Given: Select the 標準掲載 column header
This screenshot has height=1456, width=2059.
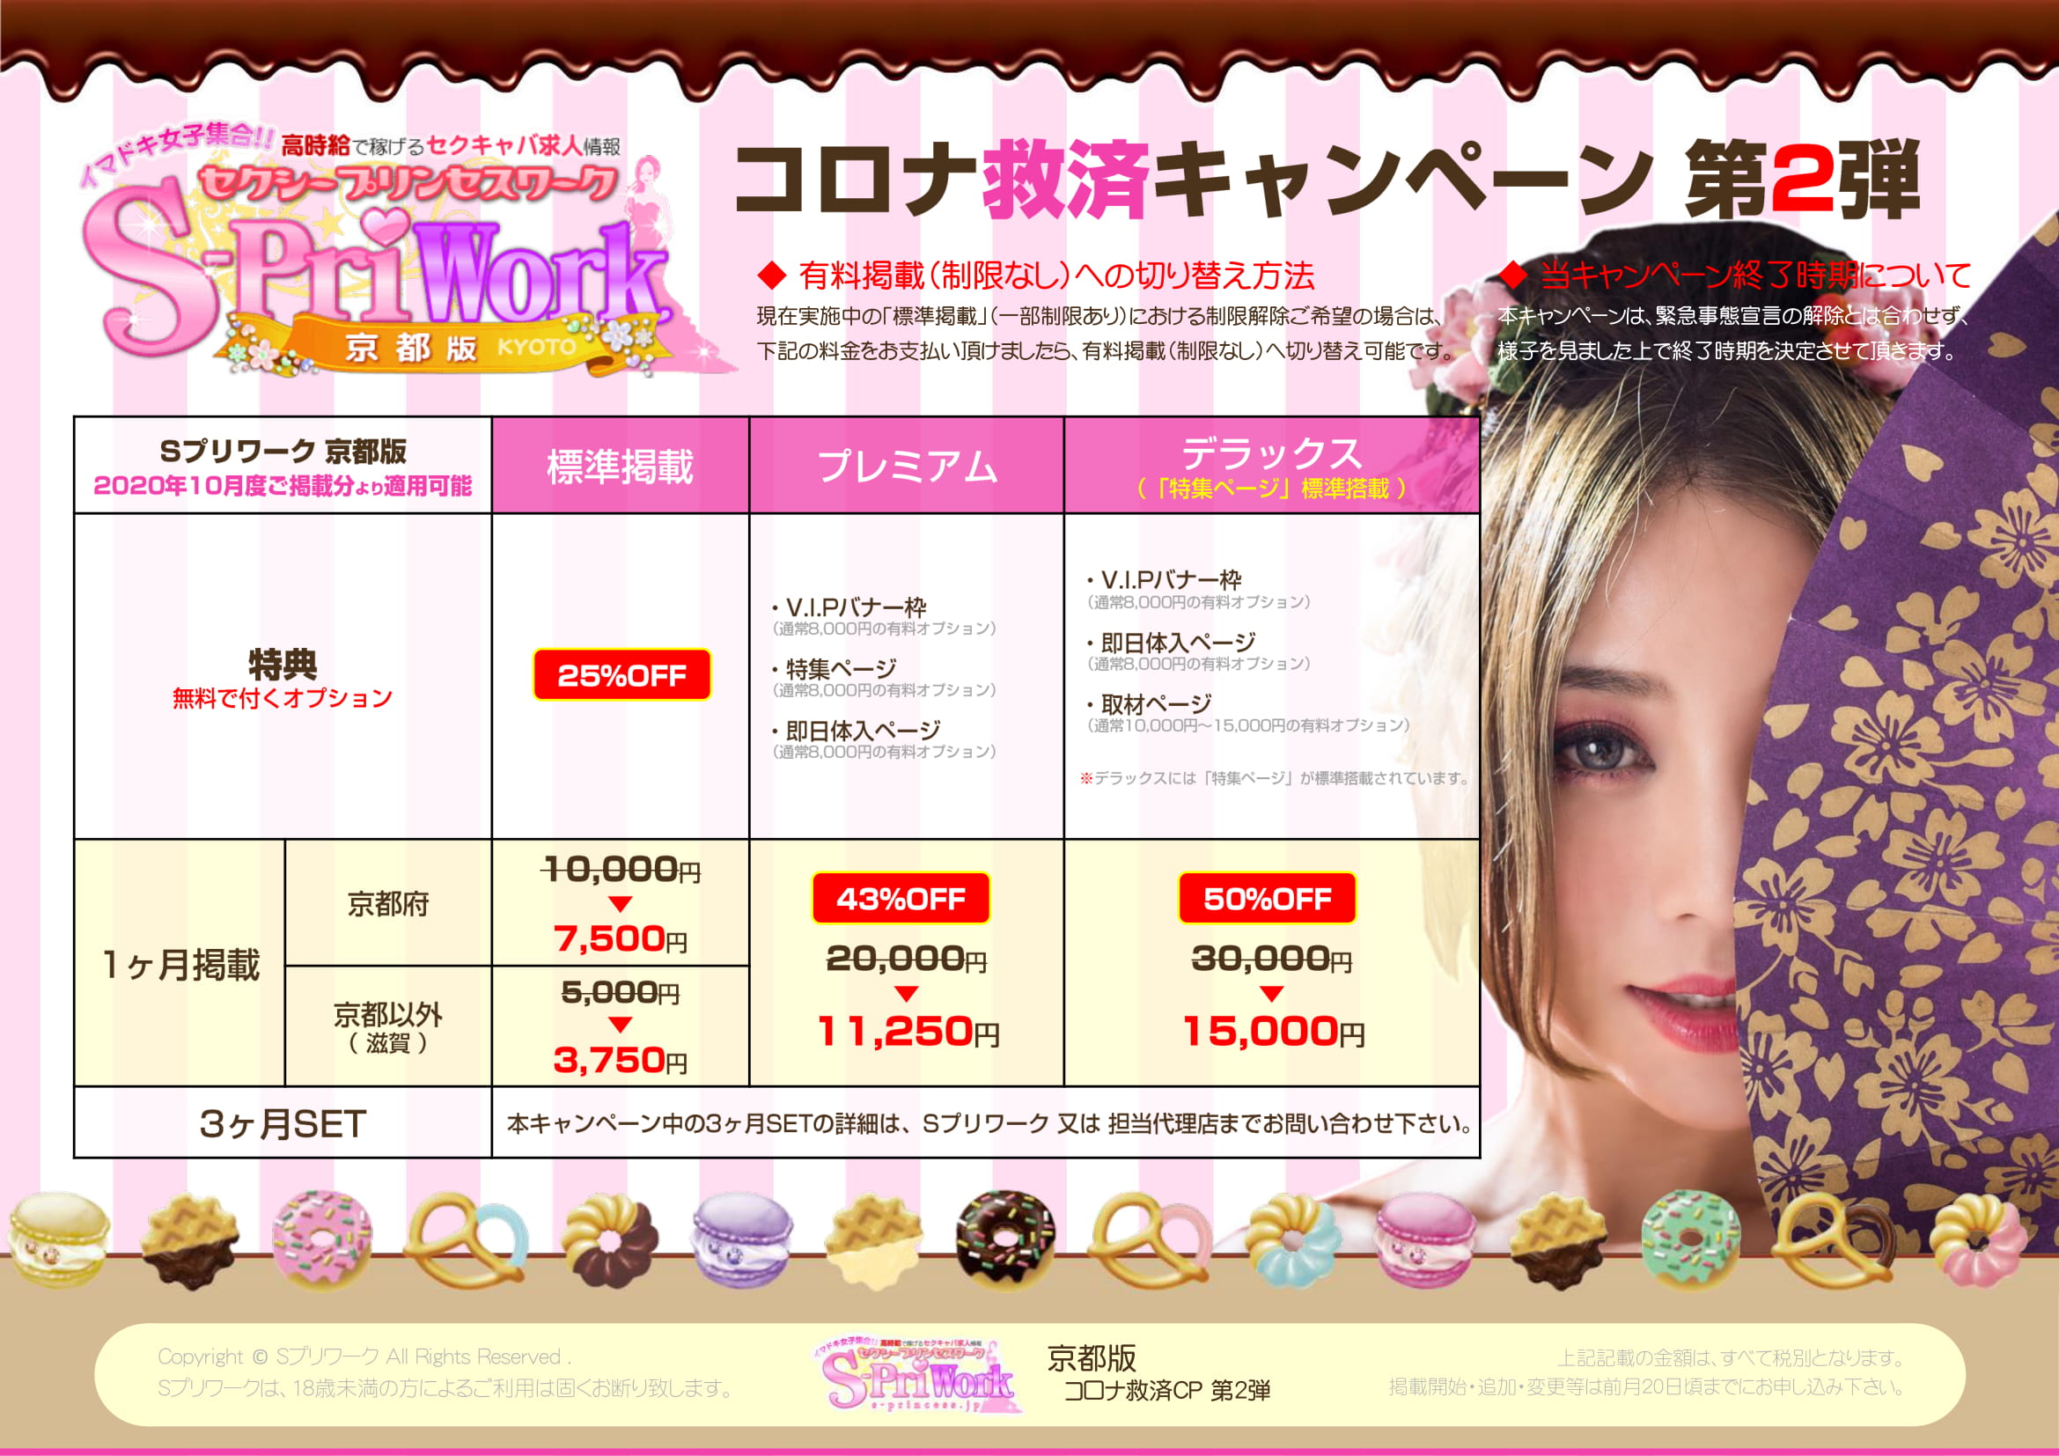Looking at the screenshot, I should click(x=621, y=467).
